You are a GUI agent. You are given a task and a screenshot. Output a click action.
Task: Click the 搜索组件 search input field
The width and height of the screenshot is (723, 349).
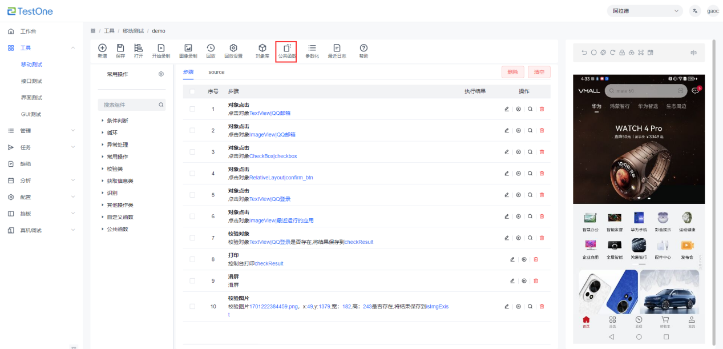[x=128, y=105]
